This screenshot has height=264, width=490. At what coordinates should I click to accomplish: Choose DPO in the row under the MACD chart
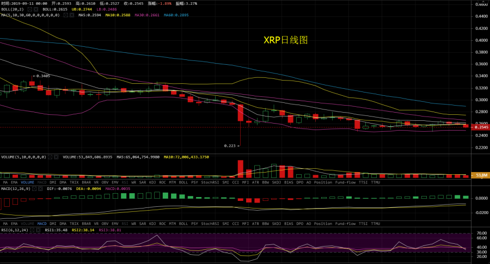tap(299, 224)
